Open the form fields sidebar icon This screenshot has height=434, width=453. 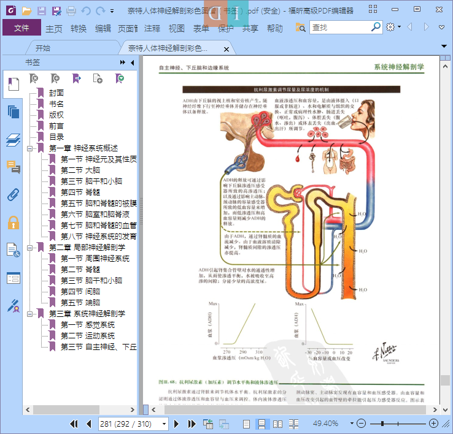14,278
